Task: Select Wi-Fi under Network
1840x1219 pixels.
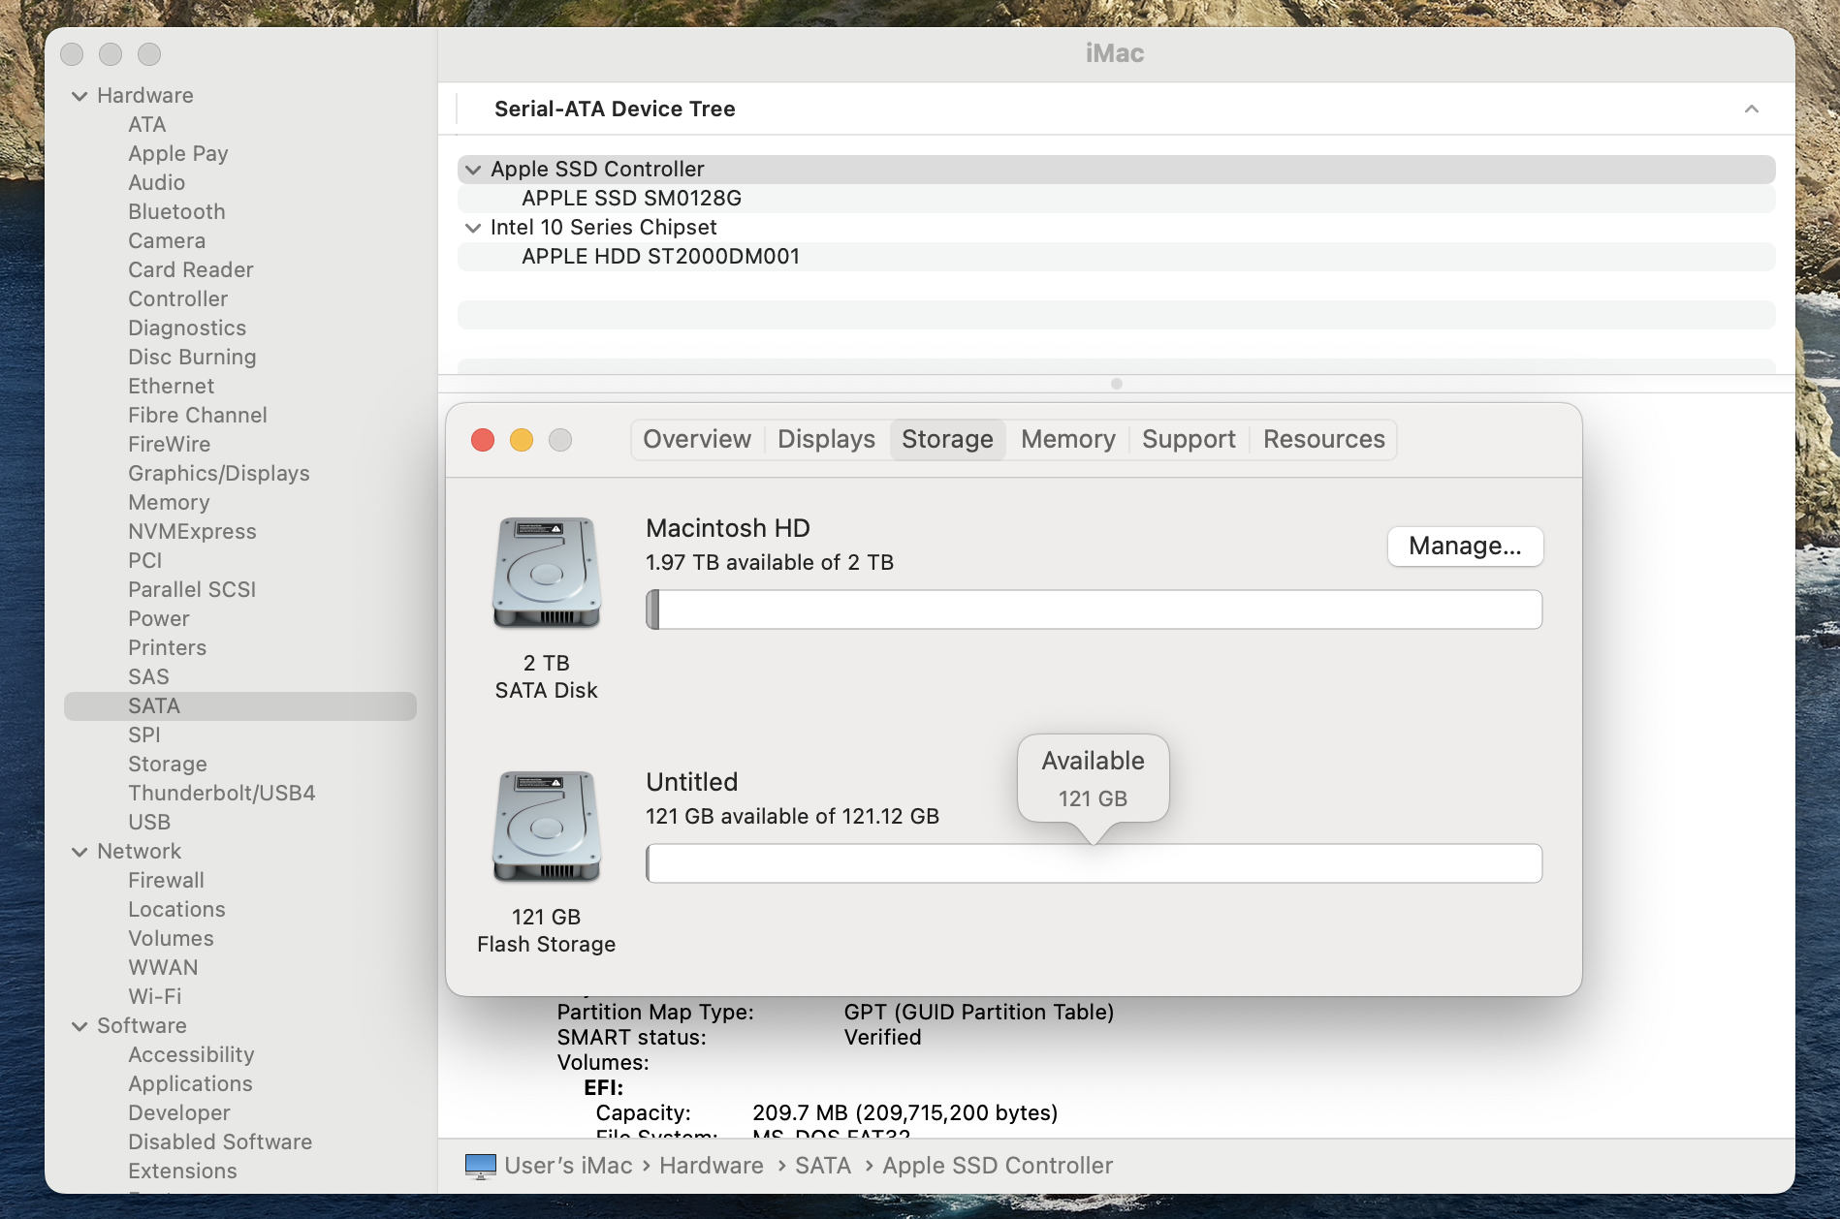Action: (155, 997)
